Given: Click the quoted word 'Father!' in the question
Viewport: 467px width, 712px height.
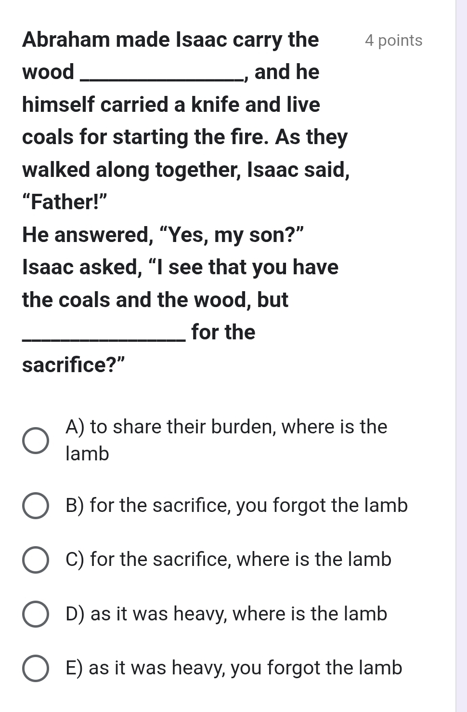Looking at the screenshot, I should [x=64, y=202].
